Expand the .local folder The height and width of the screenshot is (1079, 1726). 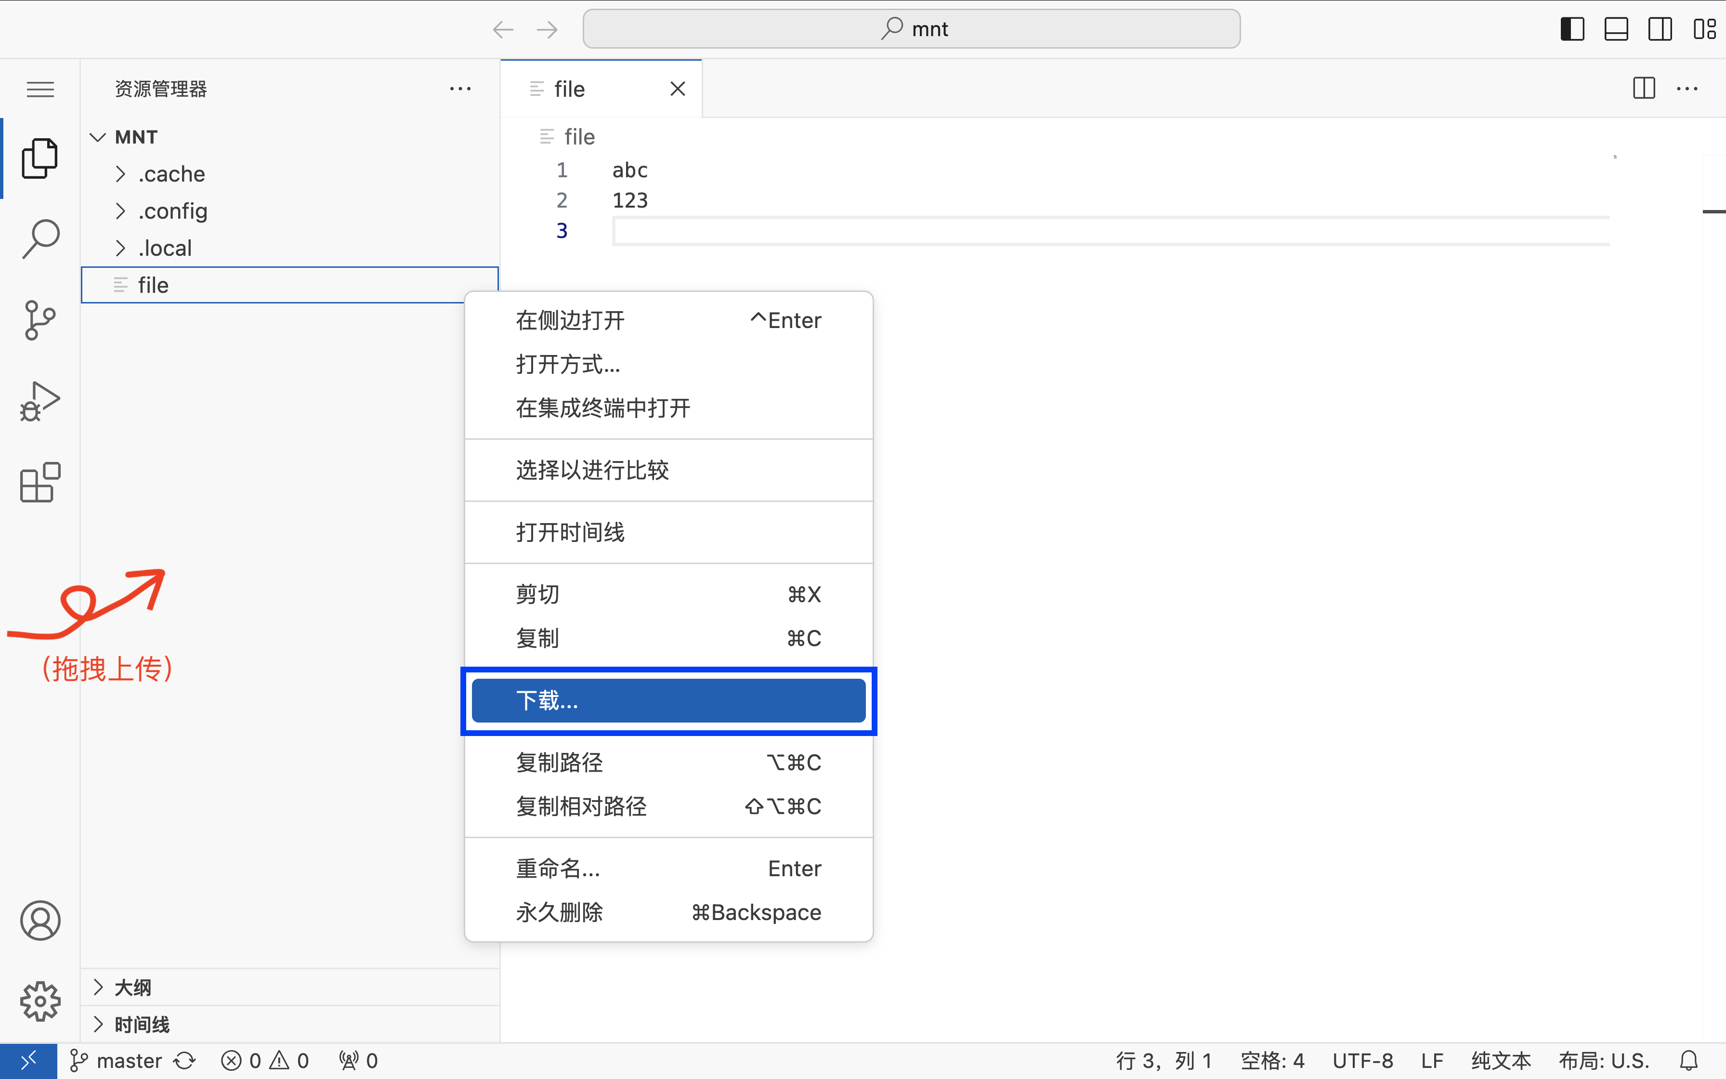click(x=289, y=249)
